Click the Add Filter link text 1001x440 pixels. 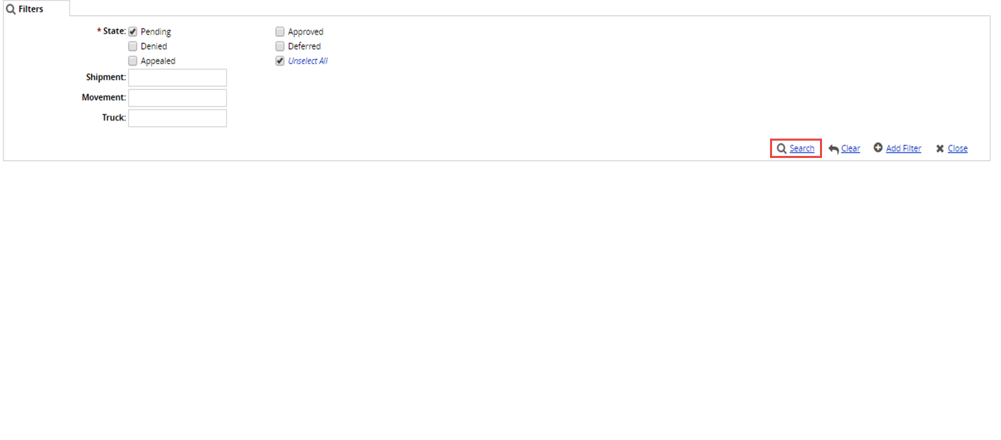pyautogui.click(x=903, y=148)
